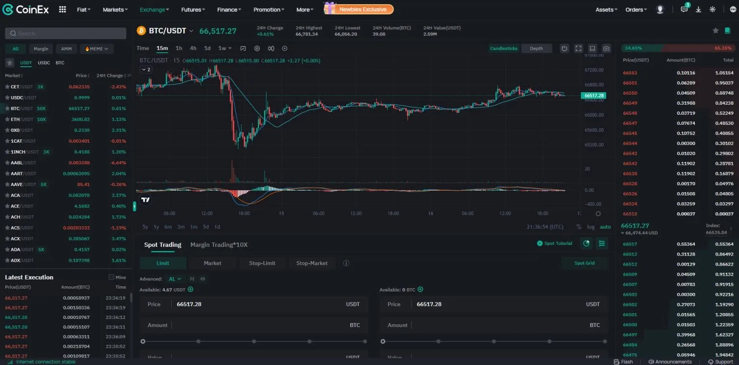The width and height of the screenshot is (739, 365).
Task: Add BTC/USDT to favorites star
Action: click(715, 30)
